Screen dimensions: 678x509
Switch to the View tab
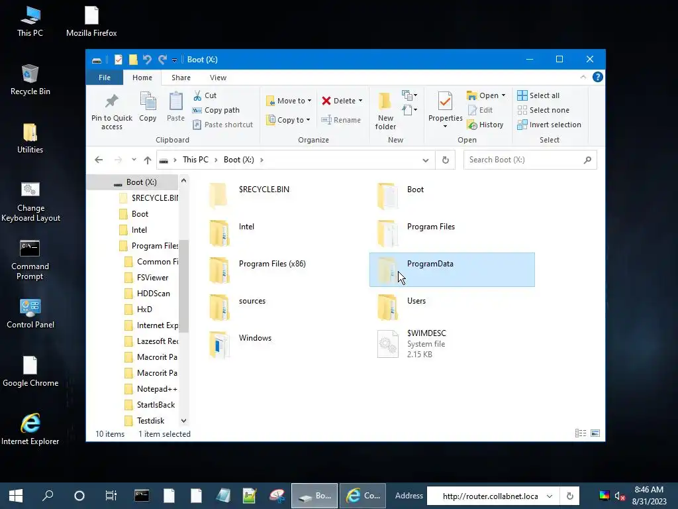pyautogui.click(x=218, y=78)
